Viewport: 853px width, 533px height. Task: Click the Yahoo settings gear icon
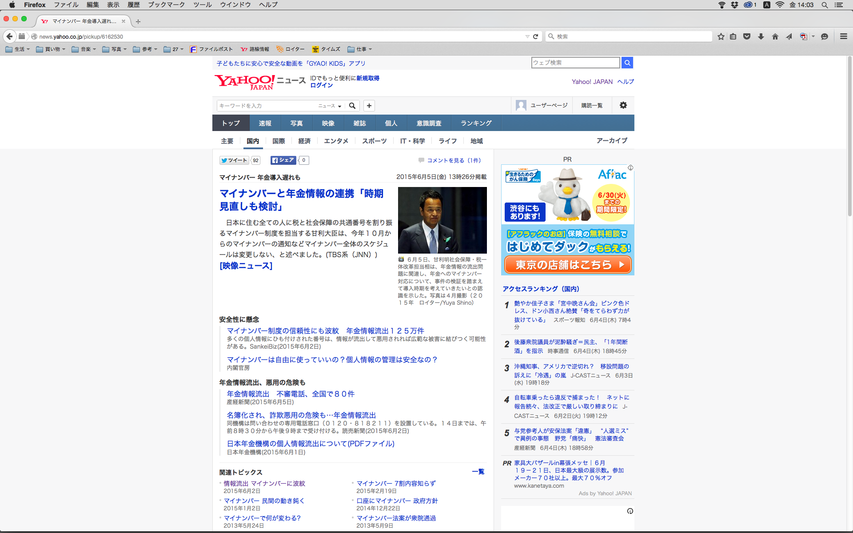click(x=623, y=105)
